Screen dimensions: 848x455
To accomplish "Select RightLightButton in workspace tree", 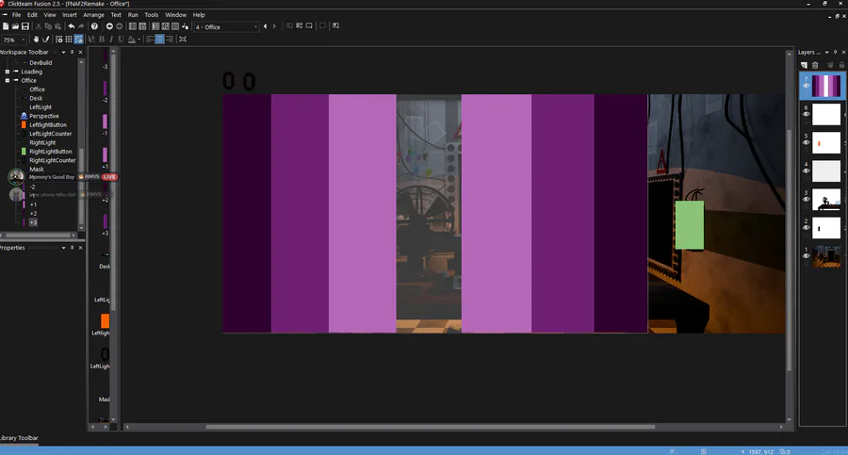I will pyautogui.click(x=50, y=152).
